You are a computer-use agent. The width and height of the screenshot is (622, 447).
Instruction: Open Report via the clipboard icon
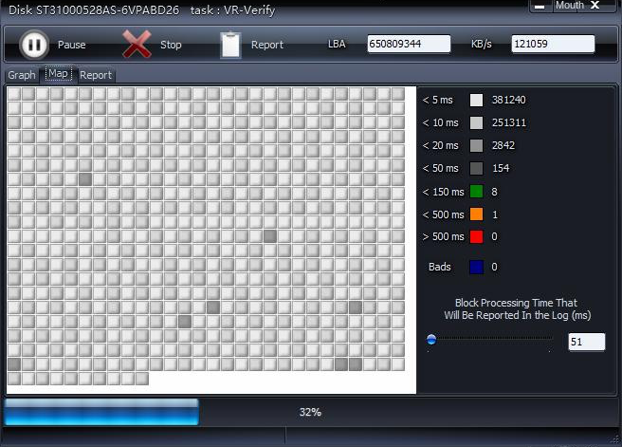tap(230, 45)
